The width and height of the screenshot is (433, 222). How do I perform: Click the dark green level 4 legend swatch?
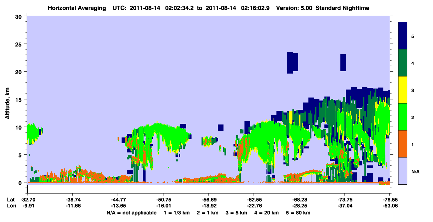pos(403,63)
